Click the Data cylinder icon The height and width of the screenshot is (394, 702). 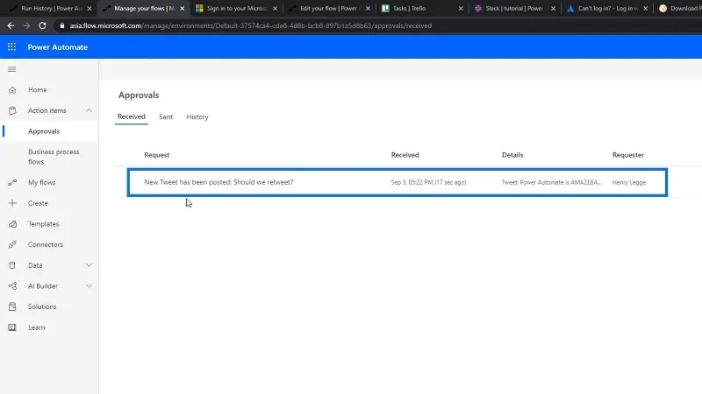pos(12,265)
